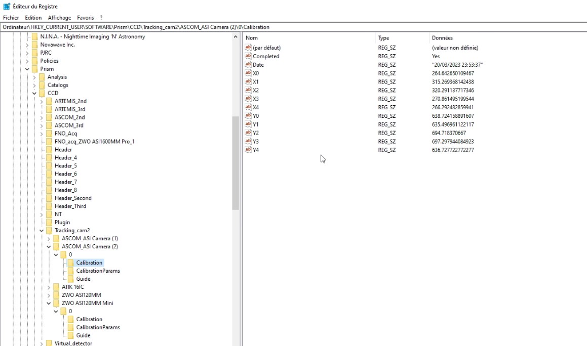Click the Registry Editor app icon in title bar
This screenshot has height=346, width=587.
click(6, 7)
